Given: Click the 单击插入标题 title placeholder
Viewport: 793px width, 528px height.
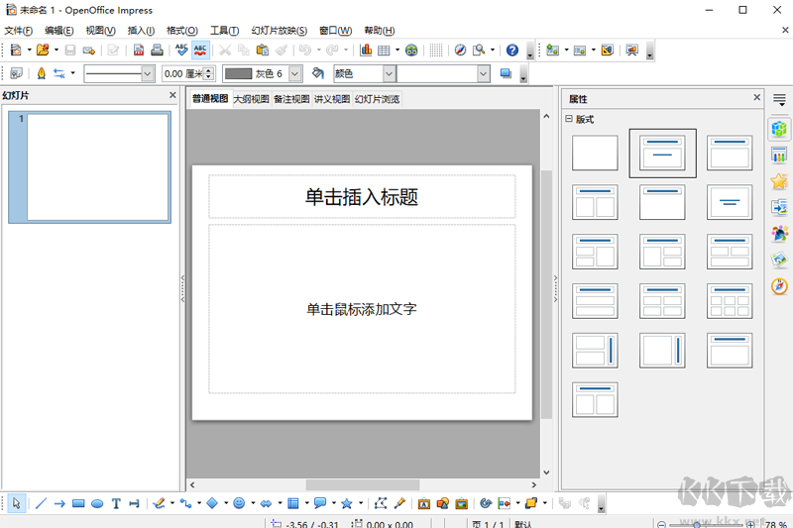Looking at the screenshot, I should click(361, 197).
